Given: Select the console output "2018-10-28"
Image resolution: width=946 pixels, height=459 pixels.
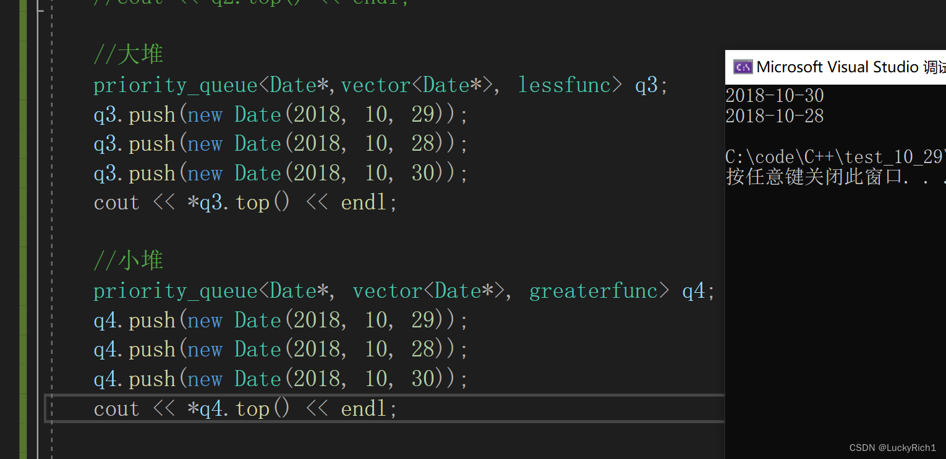Looking at the screenshot, I should (x=775, y=116).
